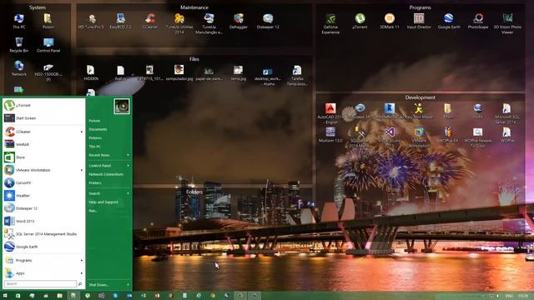Launch Multisim 13.0 desktop icon
The width and height of the screenshot is (534, 300).
(330, 134)
